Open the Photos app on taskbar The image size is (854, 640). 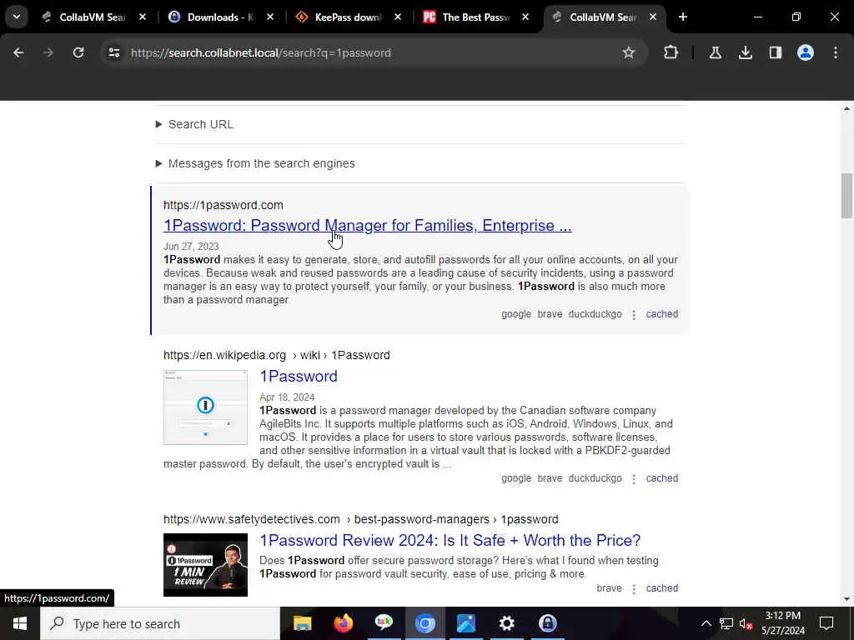465,623
